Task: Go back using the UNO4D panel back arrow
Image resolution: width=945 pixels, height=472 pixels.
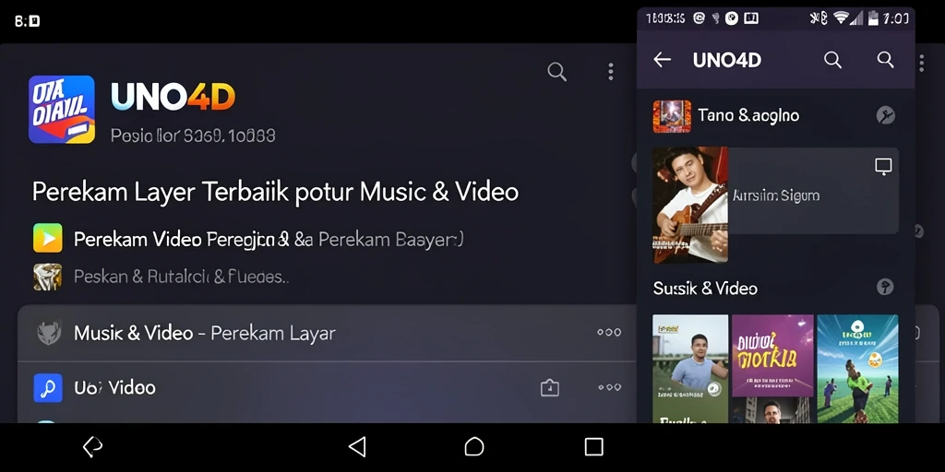Action: [663, 60]
